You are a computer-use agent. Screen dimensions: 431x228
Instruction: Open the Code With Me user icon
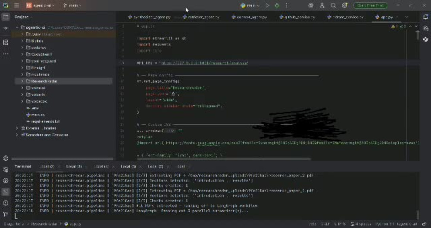tap(322, 6)
